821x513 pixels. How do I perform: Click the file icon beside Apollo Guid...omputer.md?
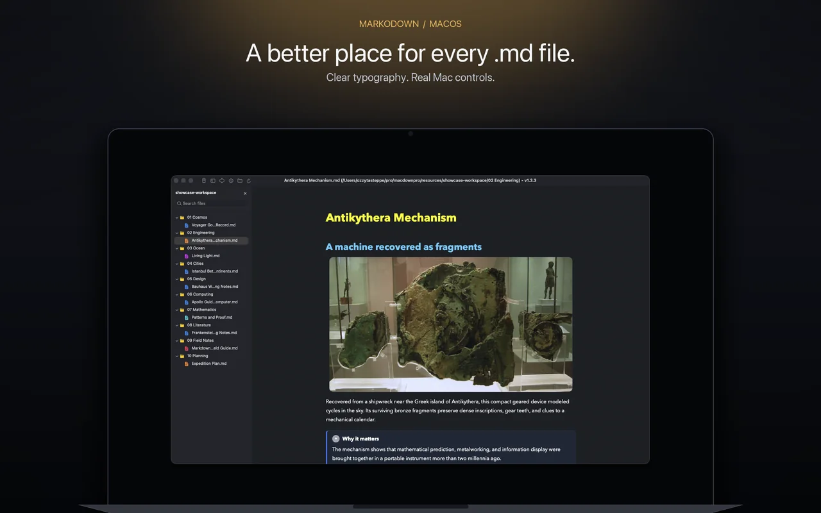(187, 302)
